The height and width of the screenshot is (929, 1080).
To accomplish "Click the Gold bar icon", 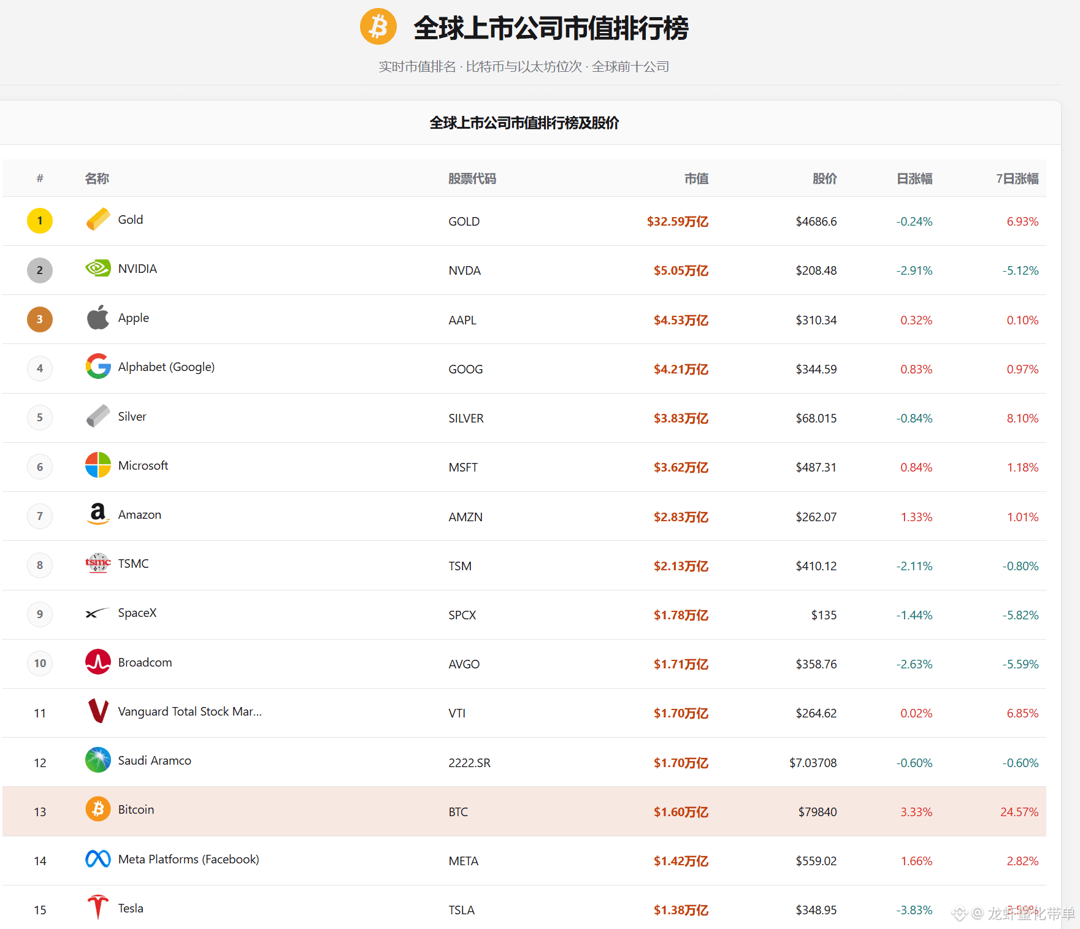I will click(x=98, y=220).
